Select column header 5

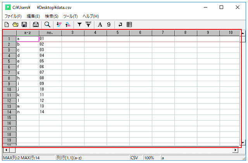tap(118, 33)
